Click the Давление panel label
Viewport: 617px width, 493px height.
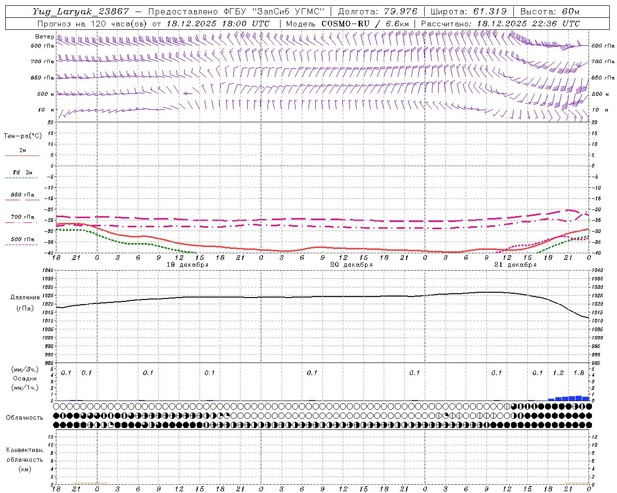25,298
